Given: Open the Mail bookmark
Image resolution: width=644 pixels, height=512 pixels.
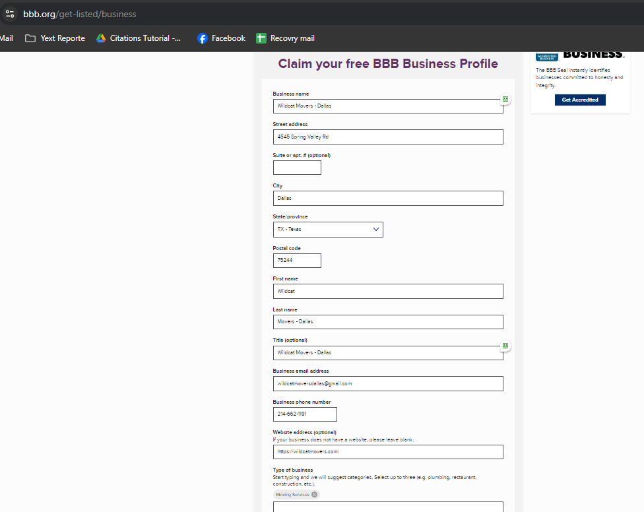Looking at the screenshot, I should (x=6, y=38).
